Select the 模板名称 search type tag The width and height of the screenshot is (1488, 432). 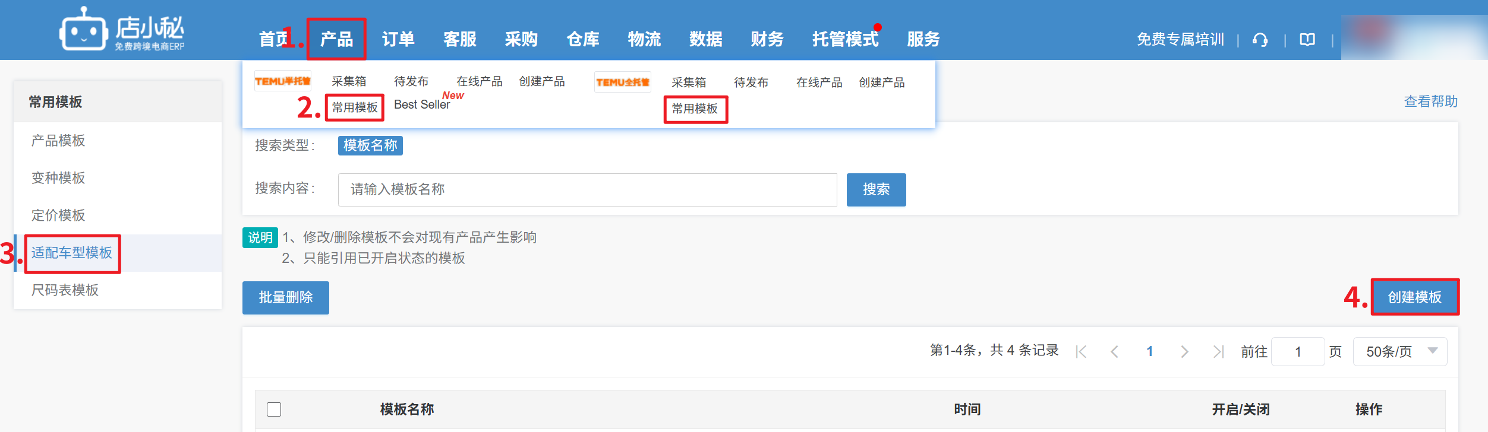tap(370, 145)
